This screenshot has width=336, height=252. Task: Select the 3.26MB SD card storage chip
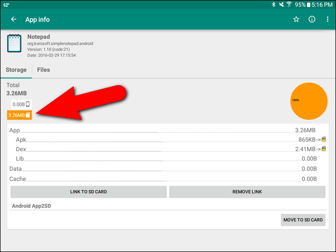coord(20,115)
